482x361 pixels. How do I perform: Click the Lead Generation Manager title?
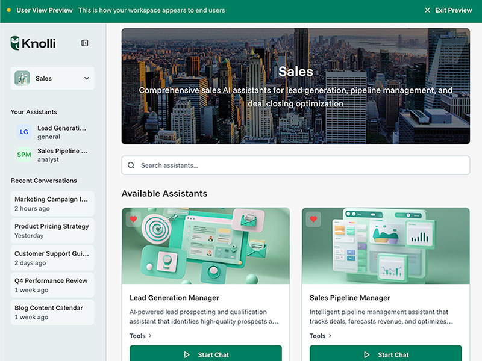(x=174, y=298)
